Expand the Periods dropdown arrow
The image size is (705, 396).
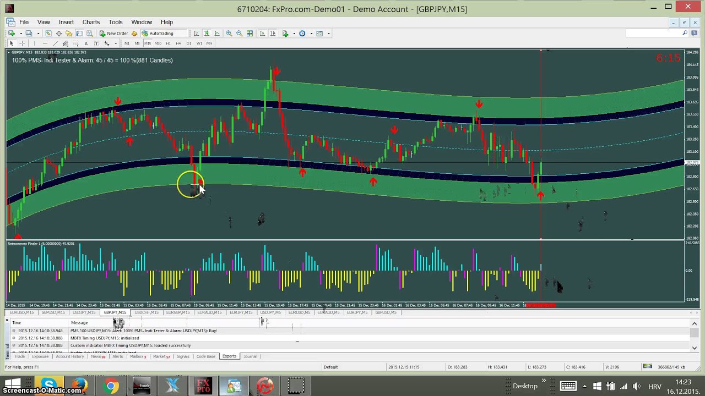tap(311, 34)
